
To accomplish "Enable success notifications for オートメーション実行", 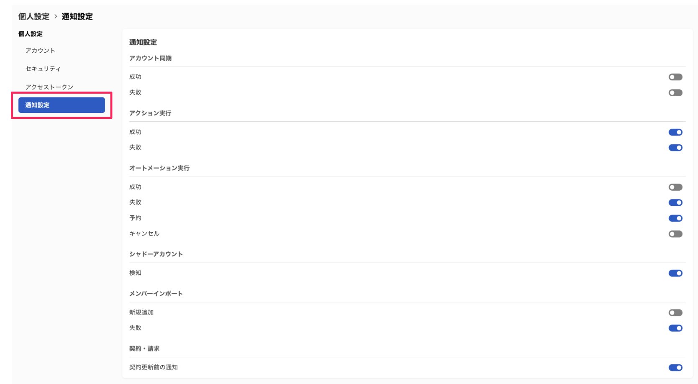I will pyautogui.click(x=675, y=187).
